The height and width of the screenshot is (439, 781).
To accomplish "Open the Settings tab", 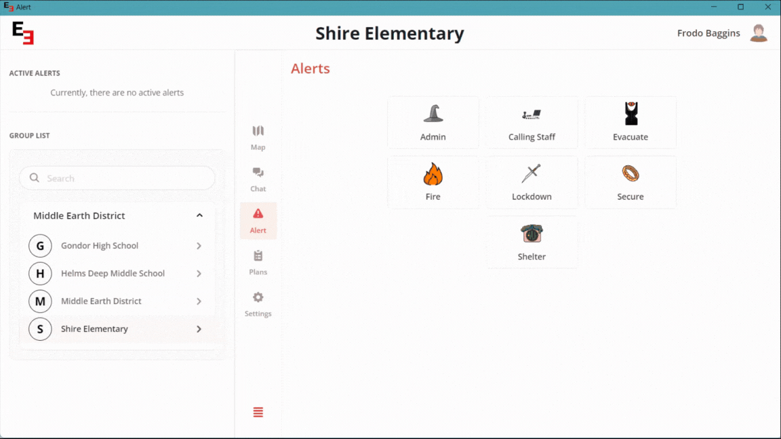I will click(x=258, y=304).
